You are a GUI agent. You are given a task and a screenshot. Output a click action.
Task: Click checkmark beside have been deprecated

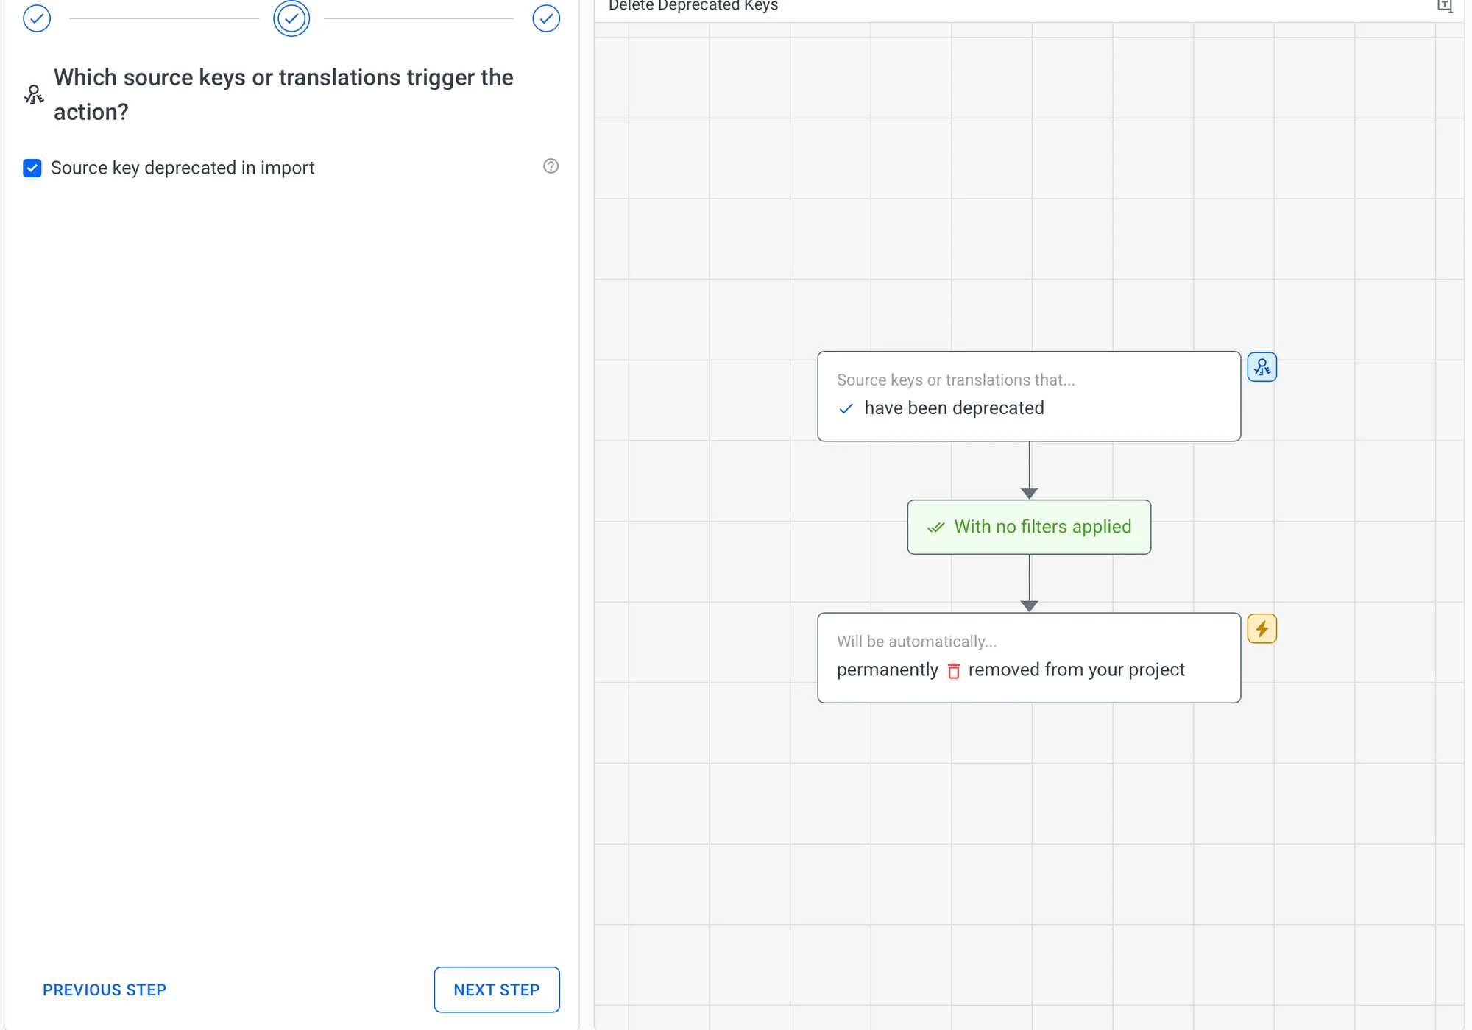[846, 409]
